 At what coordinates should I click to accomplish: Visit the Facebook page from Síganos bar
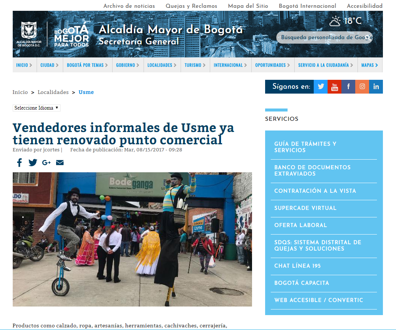[x=349, y=87]
